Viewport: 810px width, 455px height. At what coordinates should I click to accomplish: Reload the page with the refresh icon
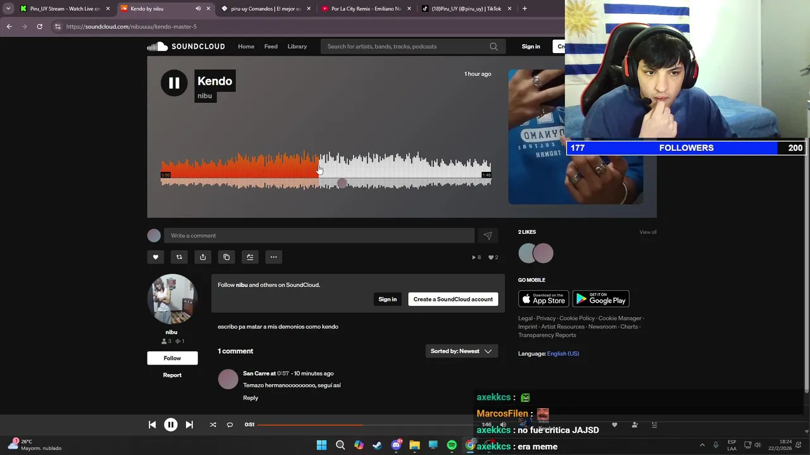click(x=39, y=27)
